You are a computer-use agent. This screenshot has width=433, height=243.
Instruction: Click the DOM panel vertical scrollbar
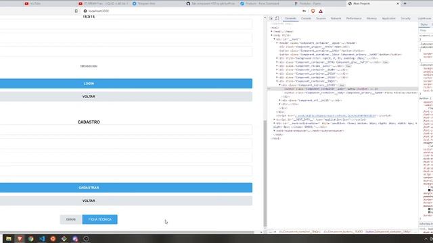click(265, 173)
